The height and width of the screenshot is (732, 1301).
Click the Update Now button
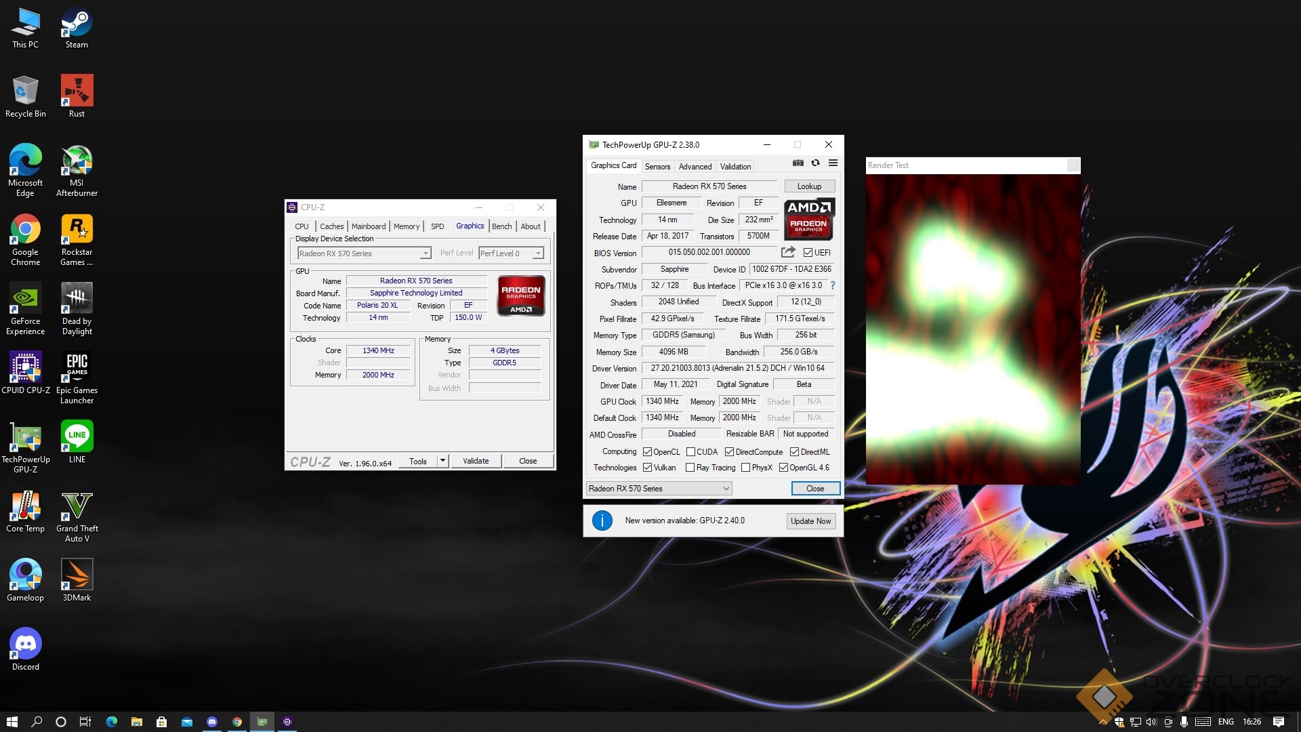tap(810, 521)
